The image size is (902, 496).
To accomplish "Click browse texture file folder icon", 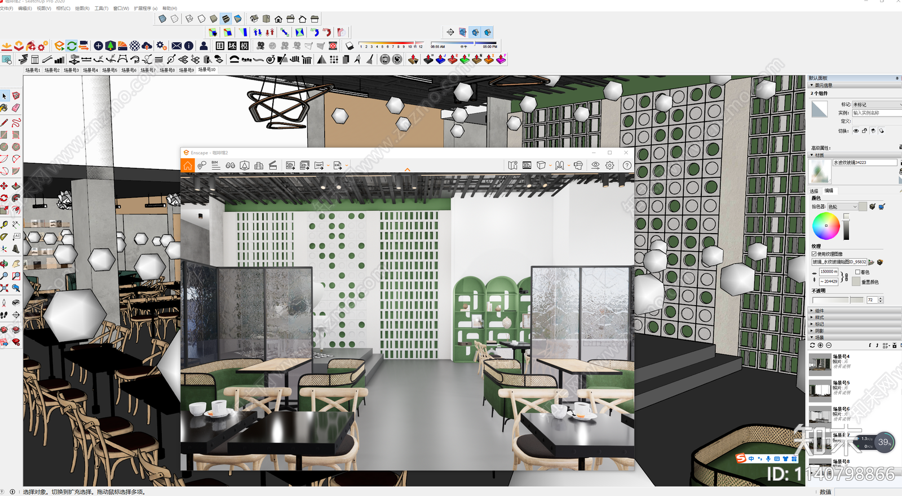I will [872, 262].
